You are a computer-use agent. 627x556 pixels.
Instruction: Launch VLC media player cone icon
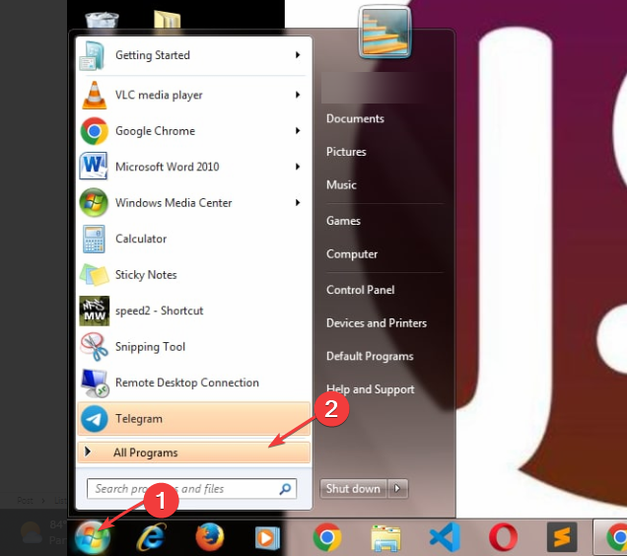pyautogui.click(x=95, y=96)
